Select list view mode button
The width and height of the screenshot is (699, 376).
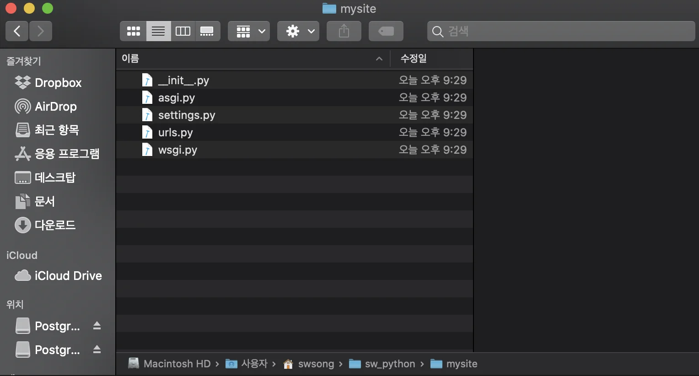(x=158, y=31)
